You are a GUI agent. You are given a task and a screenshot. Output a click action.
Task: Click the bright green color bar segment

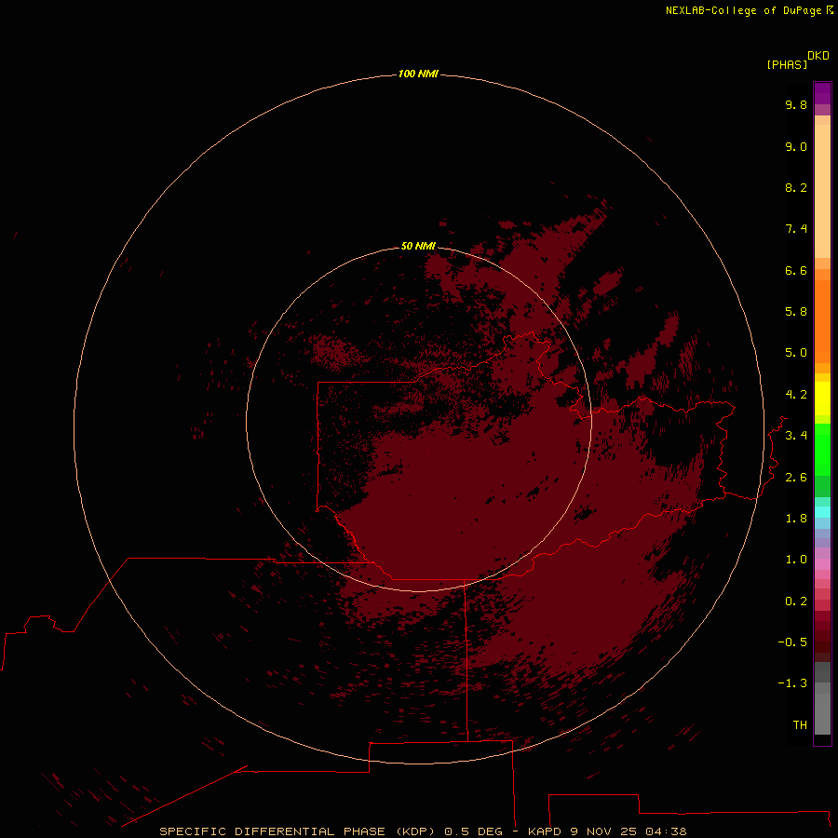click(822, 449)
